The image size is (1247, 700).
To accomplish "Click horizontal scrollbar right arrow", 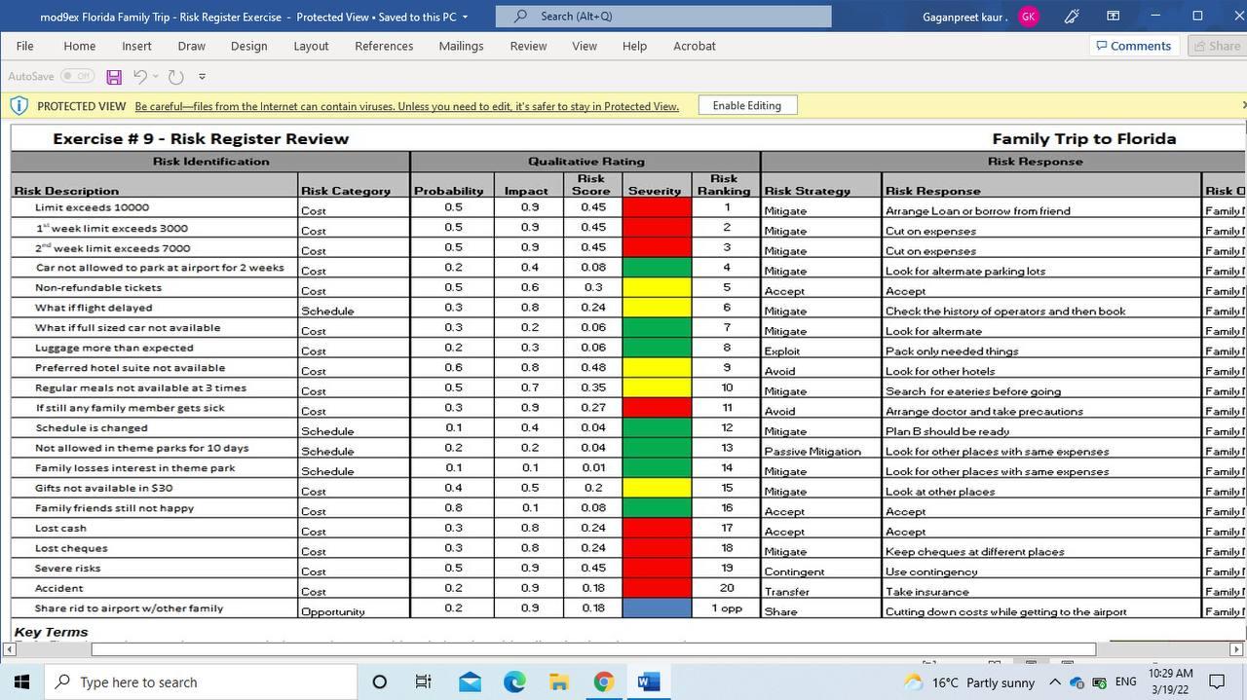I will coord(1237,649).
